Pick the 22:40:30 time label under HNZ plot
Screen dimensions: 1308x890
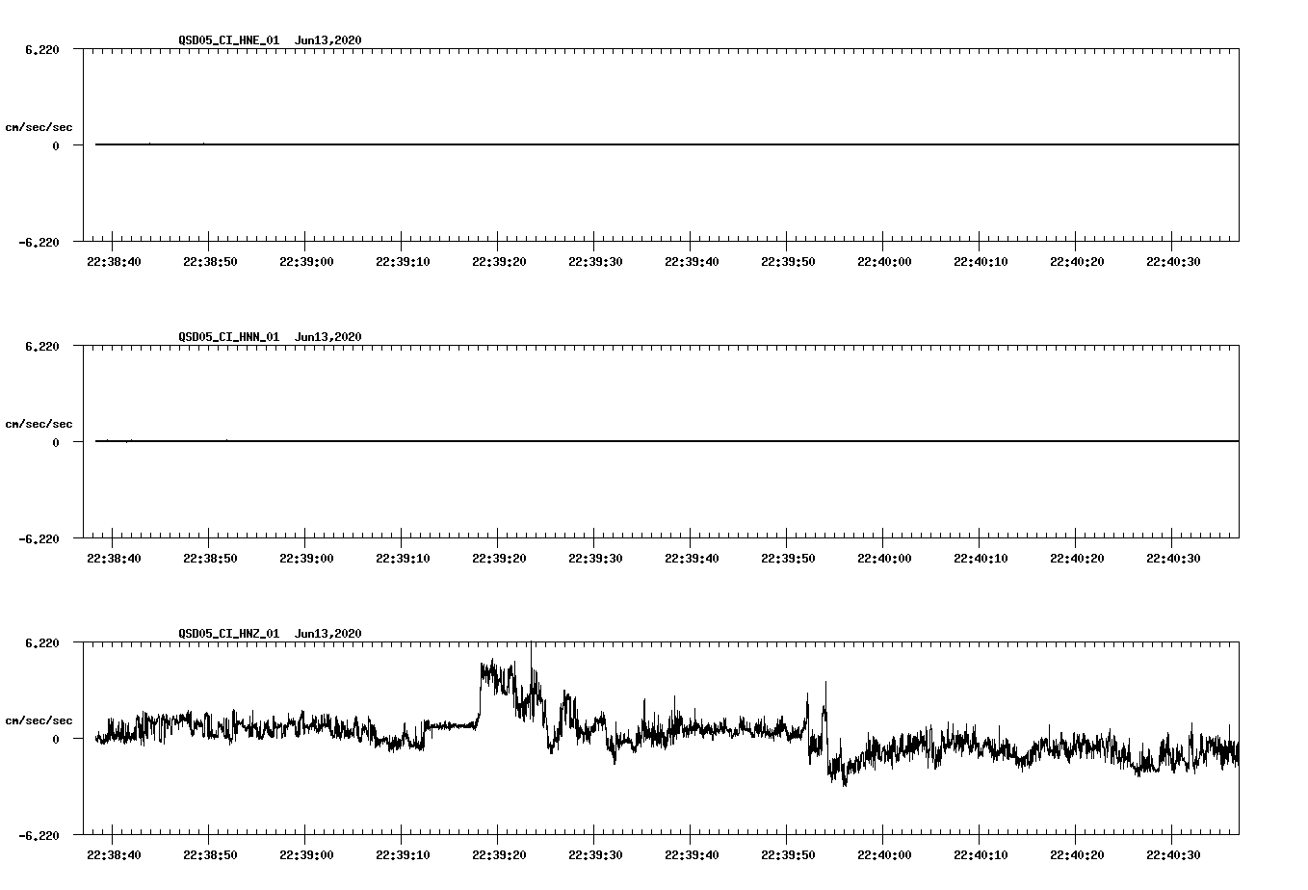coord(1173,855)
